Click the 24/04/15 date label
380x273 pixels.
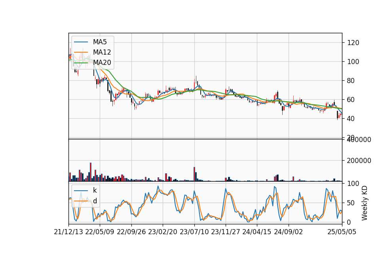coord(257,232)
